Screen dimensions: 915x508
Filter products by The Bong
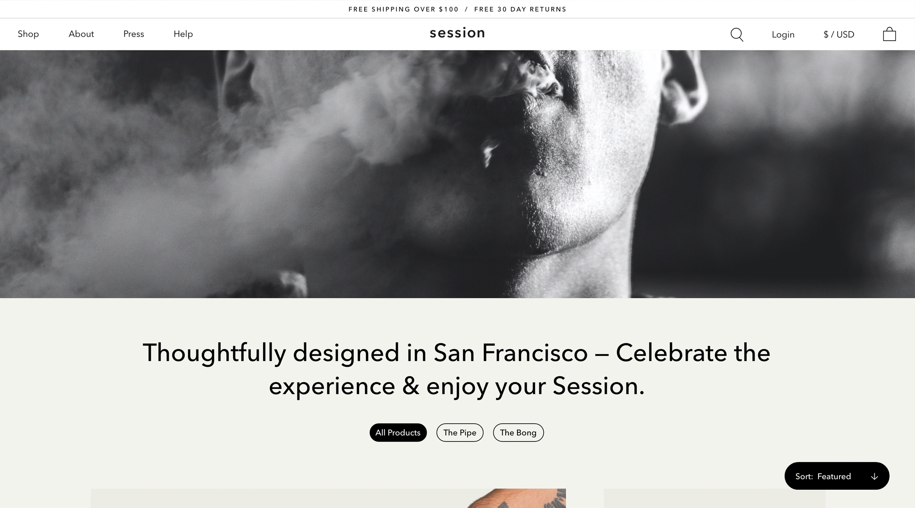click(518, 433)
